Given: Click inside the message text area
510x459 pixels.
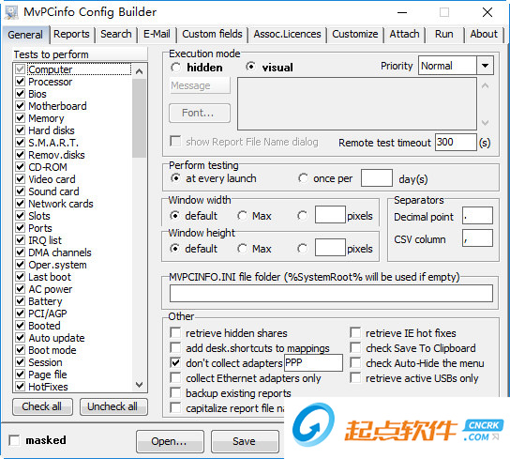Looking at the screenshot, I should (357, 103).
